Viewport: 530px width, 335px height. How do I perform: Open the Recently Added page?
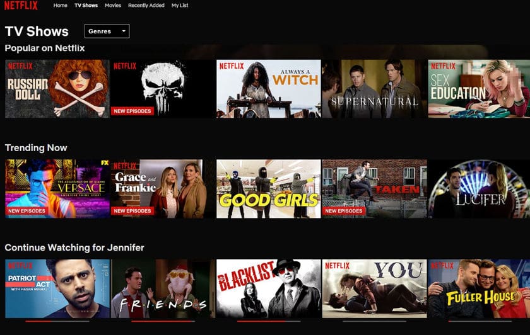146,6
